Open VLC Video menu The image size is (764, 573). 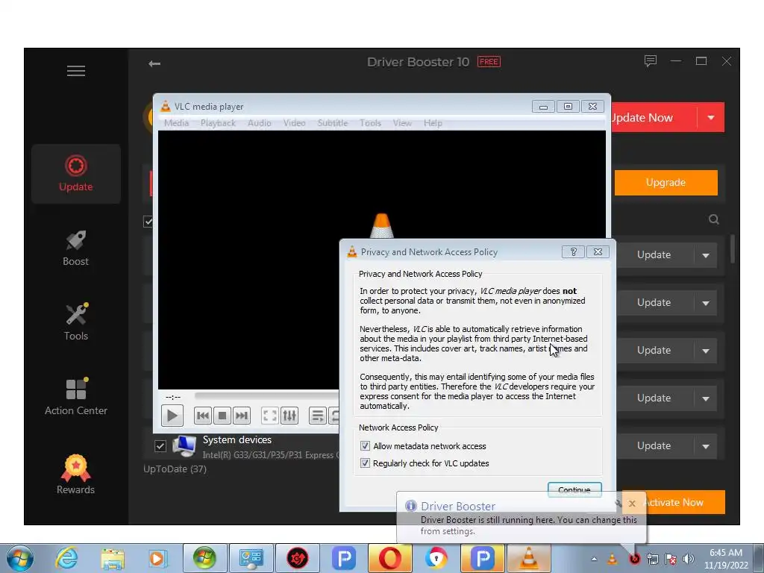(294, 123)
